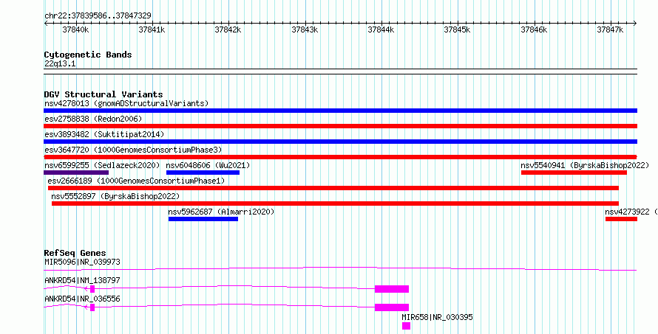
Task: Select the Cytogenetic Bands track title
Action: pos(88,55)
